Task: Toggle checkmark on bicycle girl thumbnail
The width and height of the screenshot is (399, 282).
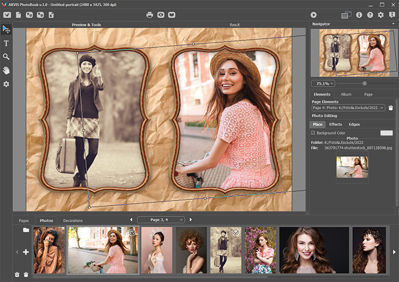Action: pyautogui.click(x=132, y=232)
